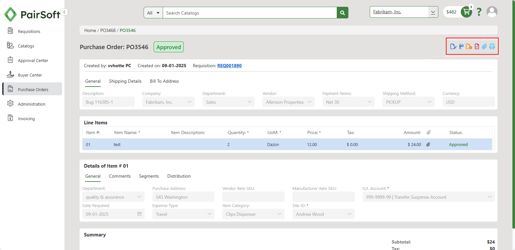The width and height of the screenshot is (515, 250).
Task: Click the edit purchase order pencil icon
Action: point(453,47)
